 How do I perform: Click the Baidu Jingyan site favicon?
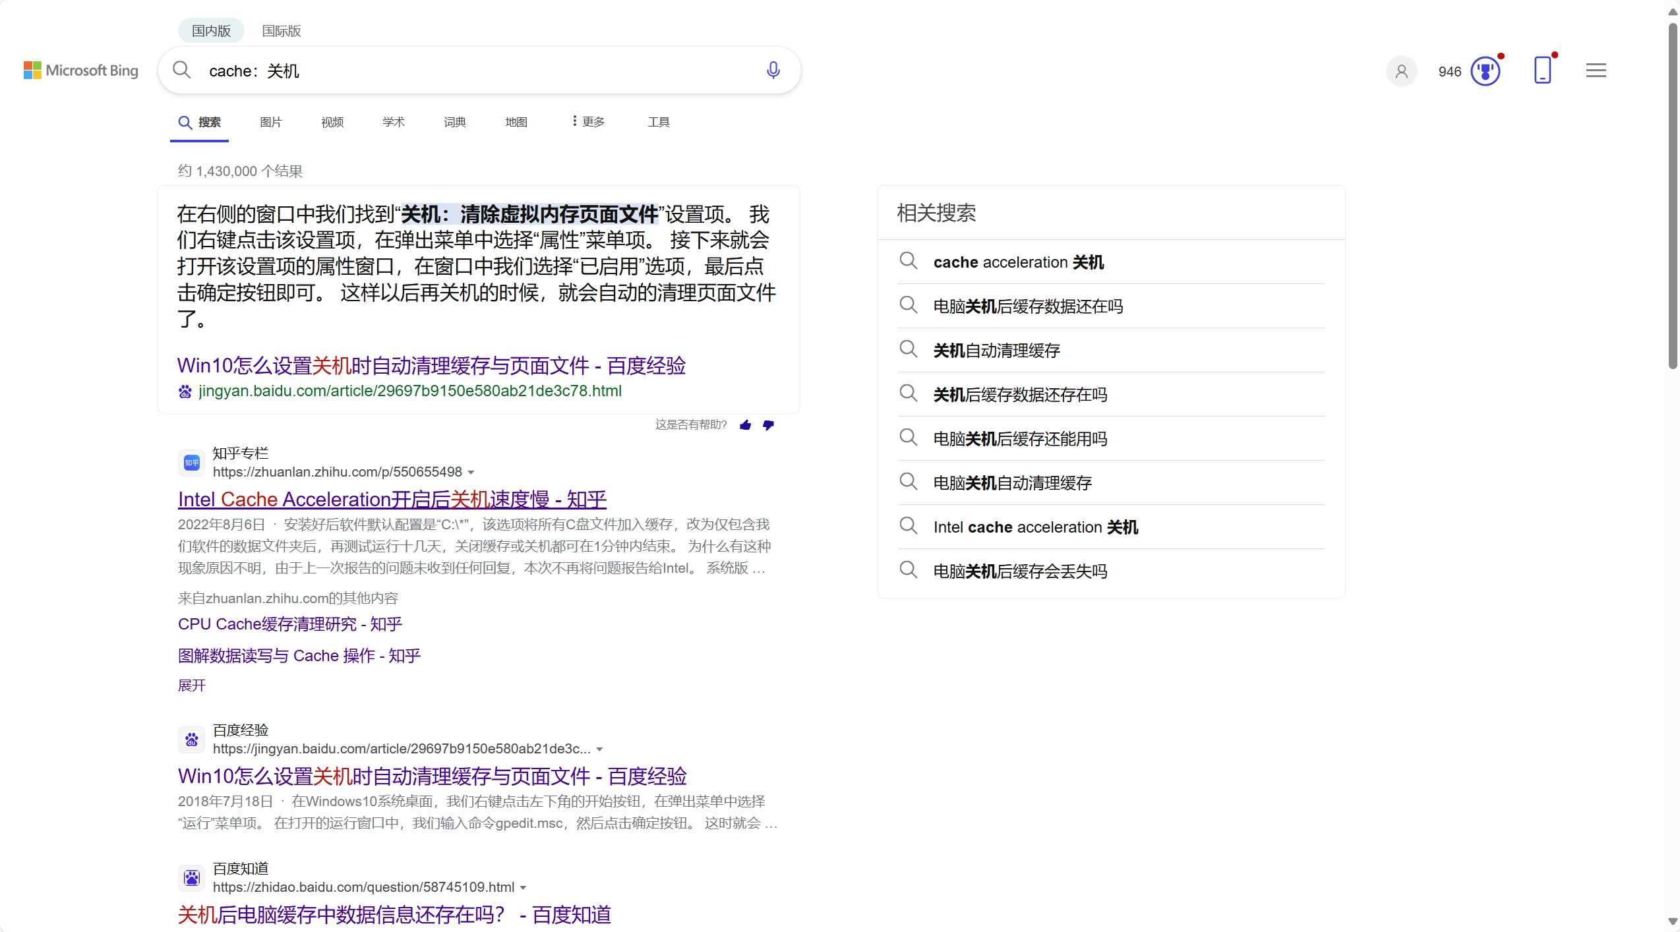click(x=192, y=740)
